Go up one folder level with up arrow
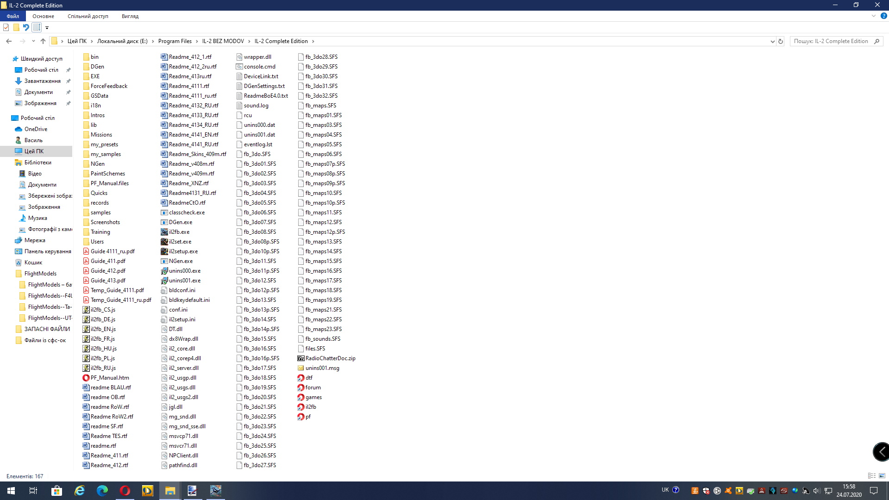Screen dimensions: 889x500 43,41
